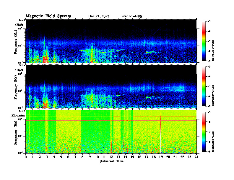234x180 pixels.
Task: Click the hour 22 tick label on time axis
Action: coord(182,157)
